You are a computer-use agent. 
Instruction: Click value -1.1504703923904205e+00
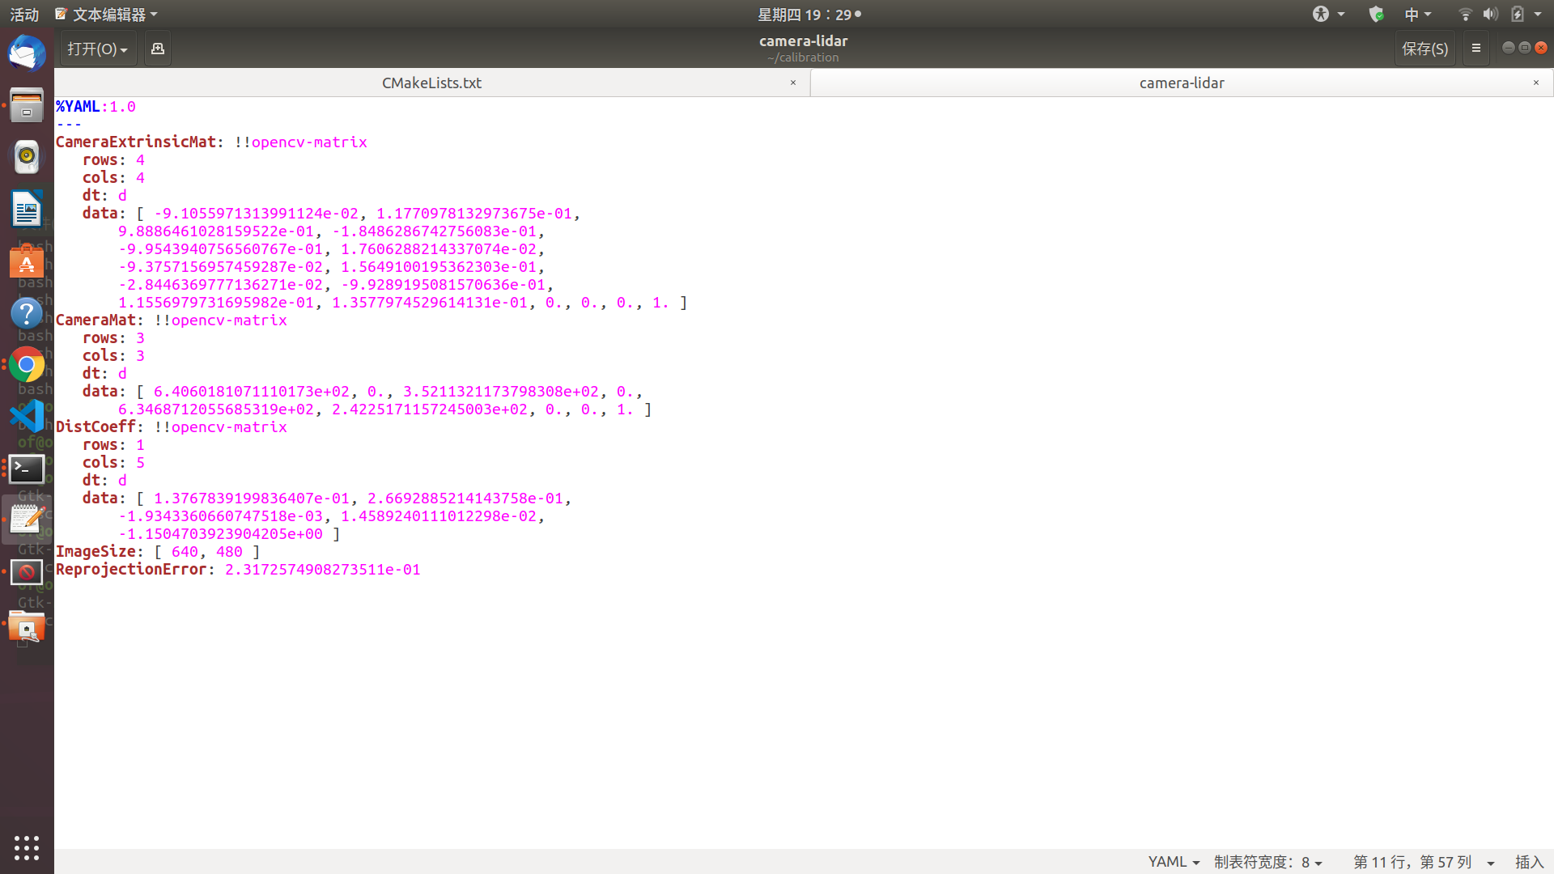click(221, 533)
